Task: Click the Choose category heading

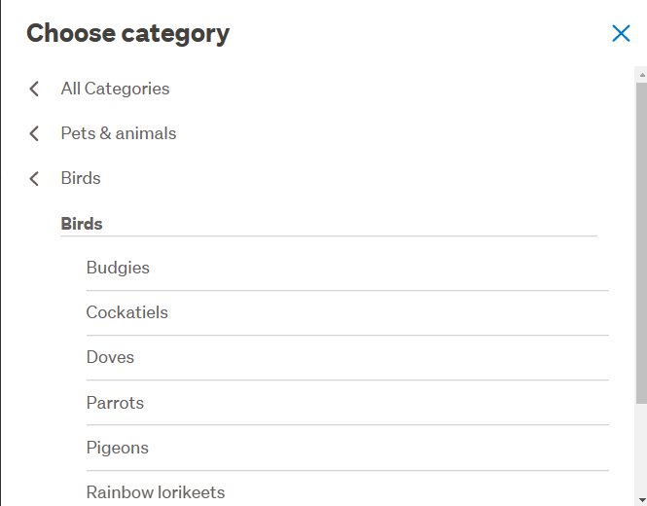Action: [x=127, y=33]
